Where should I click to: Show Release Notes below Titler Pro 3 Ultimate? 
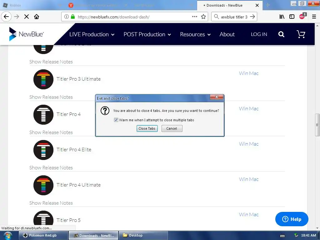coord(51,97)
